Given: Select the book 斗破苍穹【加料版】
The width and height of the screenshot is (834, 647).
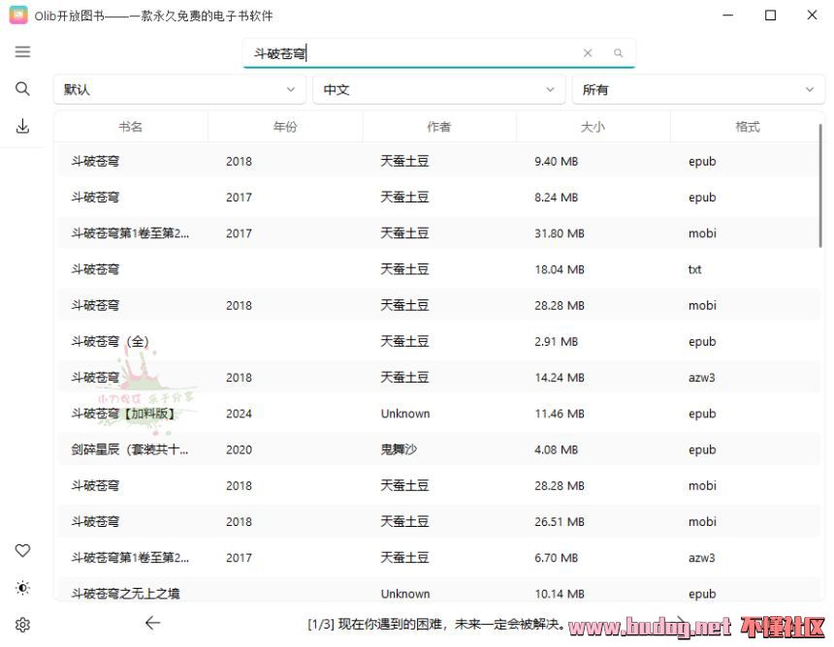Looking at the screenshot, I should [123, 414].
